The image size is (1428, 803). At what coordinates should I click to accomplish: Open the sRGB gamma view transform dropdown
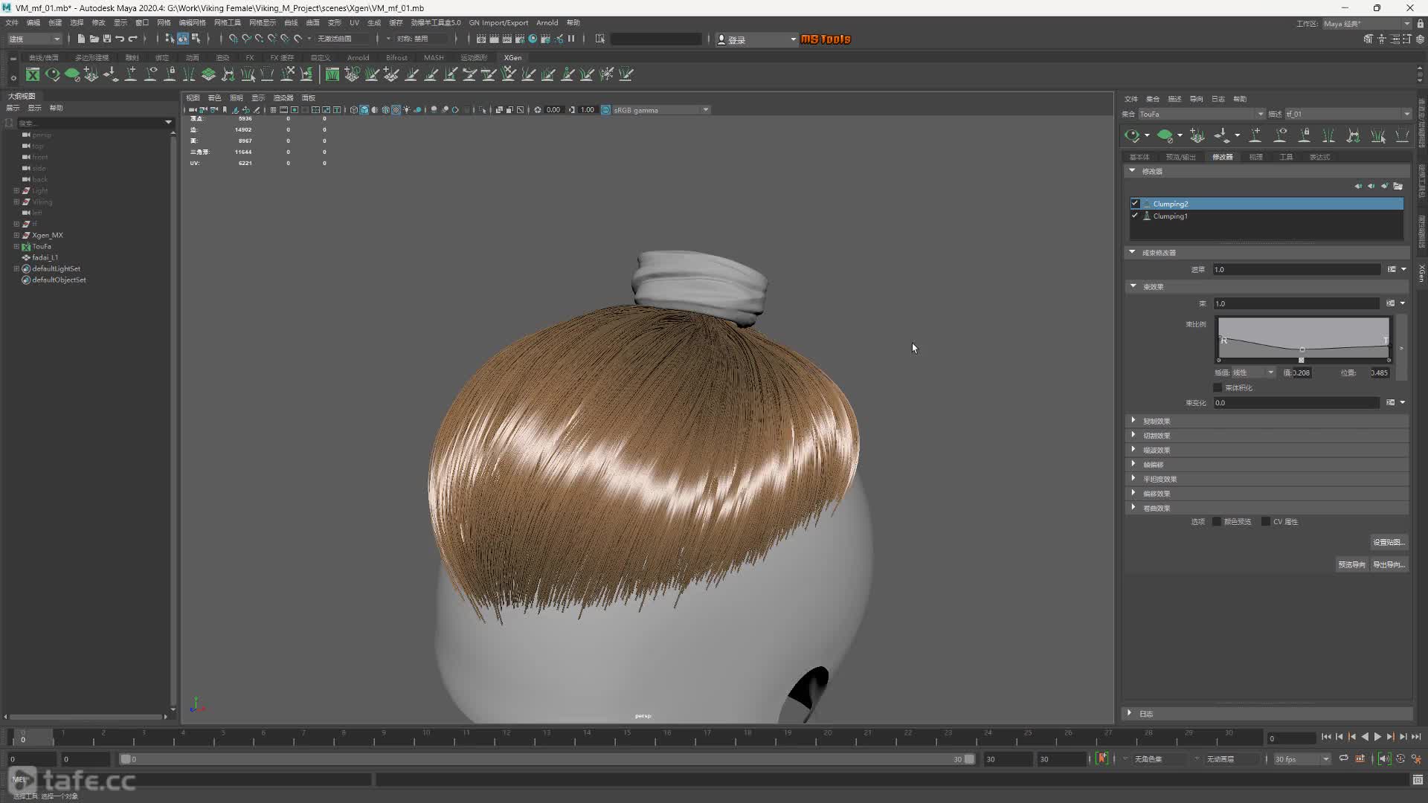(x=660, y=110)
